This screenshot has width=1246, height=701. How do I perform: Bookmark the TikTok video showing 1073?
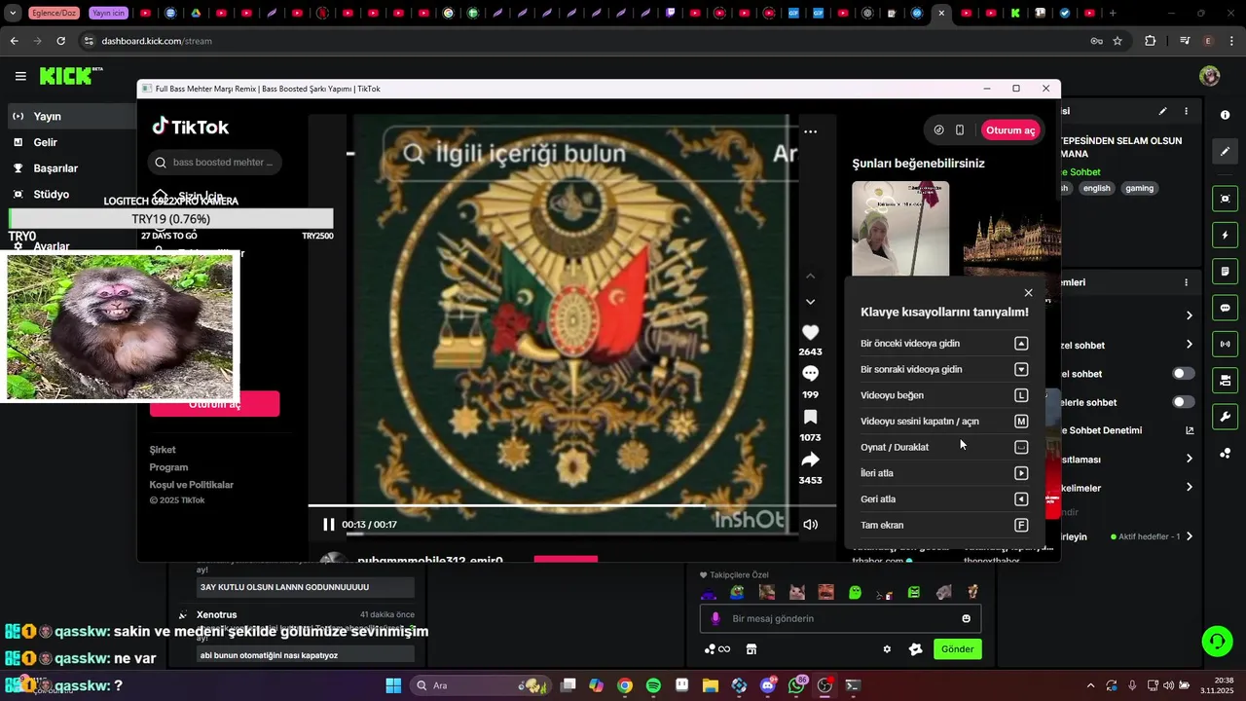(x=810, y=417)
